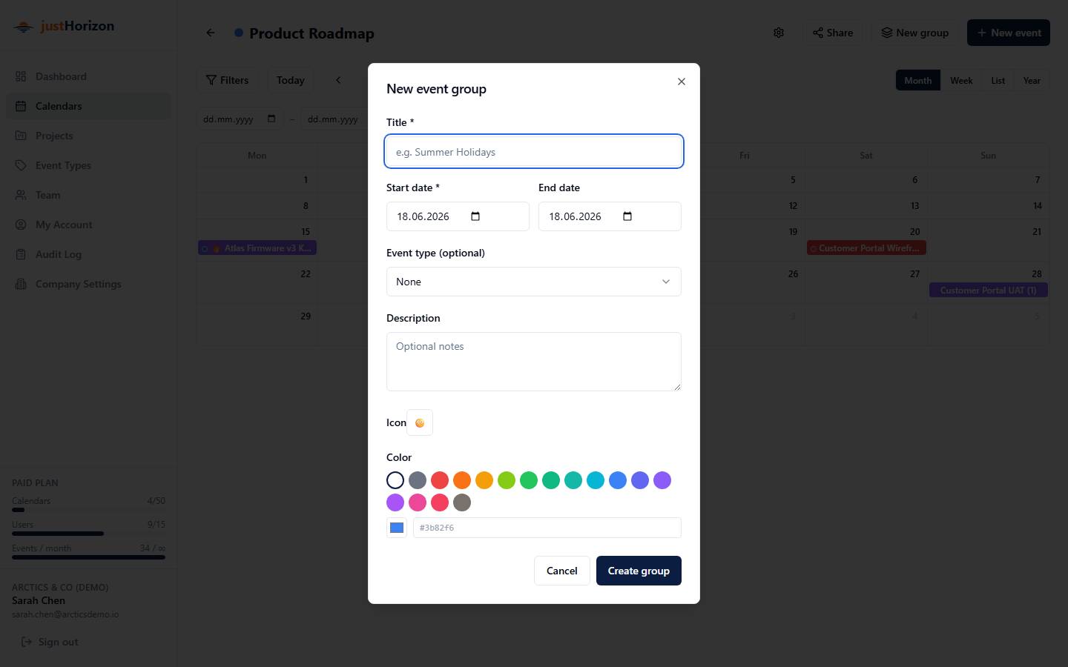Click the Product Roadmap title
This screenshot has width=1068, height=667.
tap(311, 33)
